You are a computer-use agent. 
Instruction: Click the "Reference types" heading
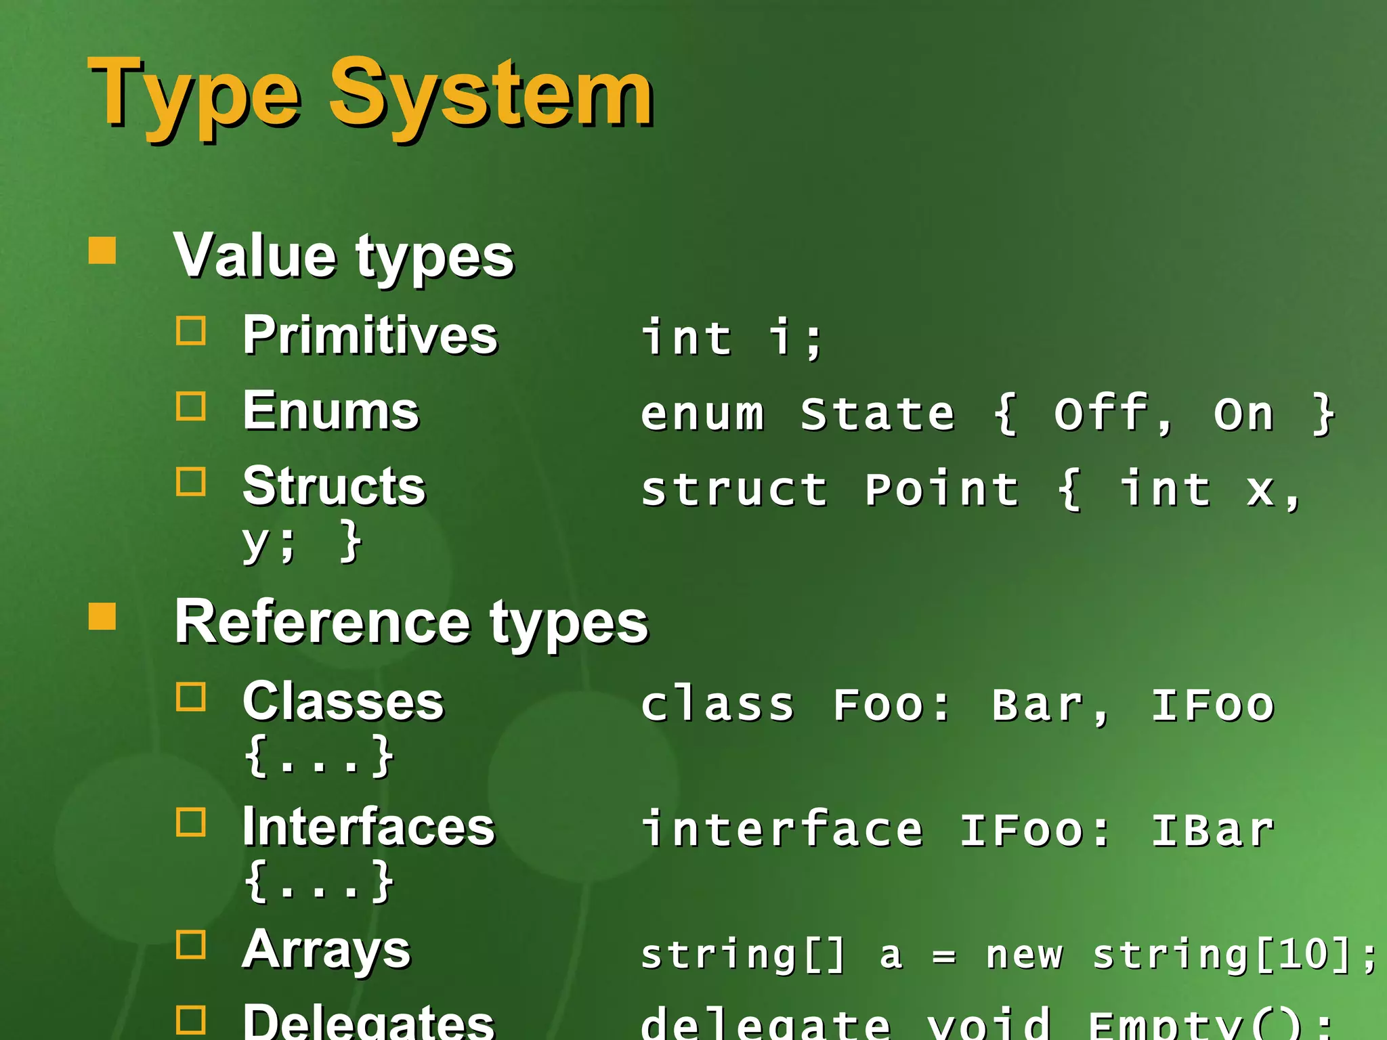point(411,622)
